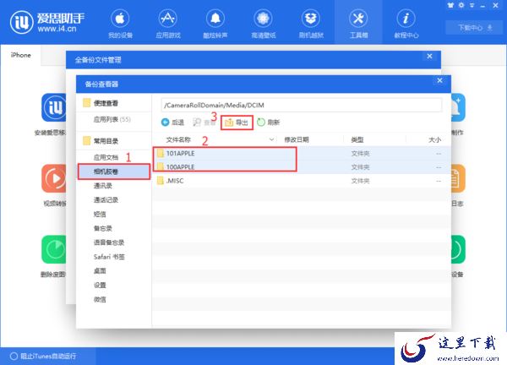Open 教程中心 info icon

click(x=406, y=24)
